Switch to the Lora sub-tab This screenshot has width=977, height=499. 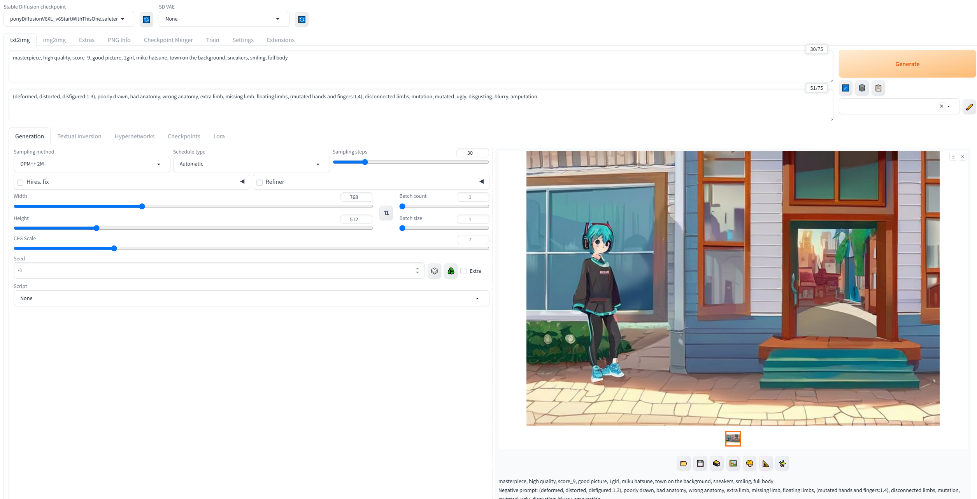pyautogui.click(x=219, y=136)
